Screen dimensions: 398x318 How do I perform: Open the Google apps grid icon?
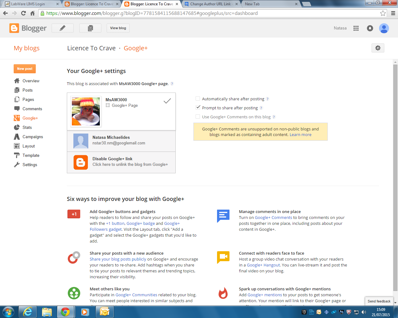tap(356, 28)
